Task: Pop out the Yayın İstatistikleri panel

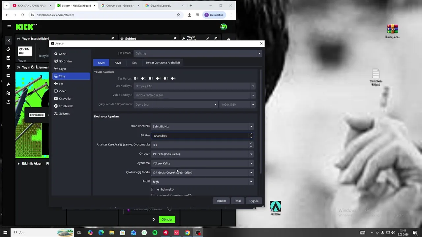Action: (112, 39)
